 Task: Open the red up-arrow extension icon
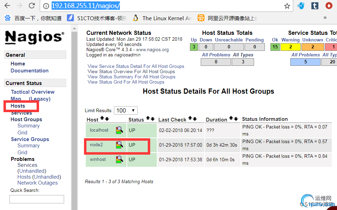329,6
